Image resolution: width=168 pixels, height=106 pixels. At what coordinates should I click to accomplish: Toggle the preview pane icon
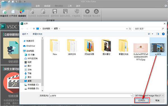tap(157, 34)
